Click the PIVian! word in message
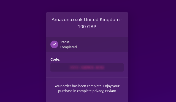 [x=110, y=91]
